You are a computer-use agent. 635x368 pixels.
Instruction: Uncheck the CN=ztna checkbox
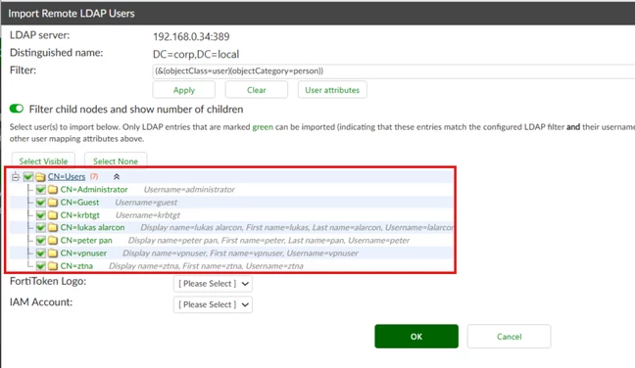pos(40,265)
